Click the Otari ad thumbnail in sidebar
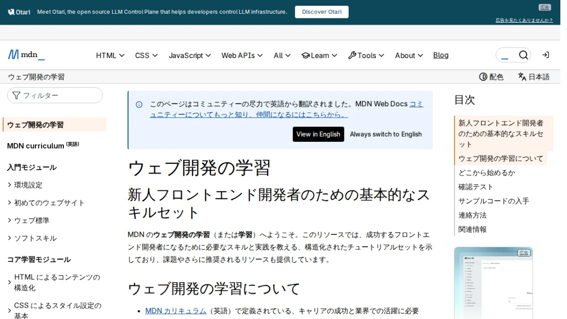The width and height of the screenshot is (567, 319). (493, 283)
